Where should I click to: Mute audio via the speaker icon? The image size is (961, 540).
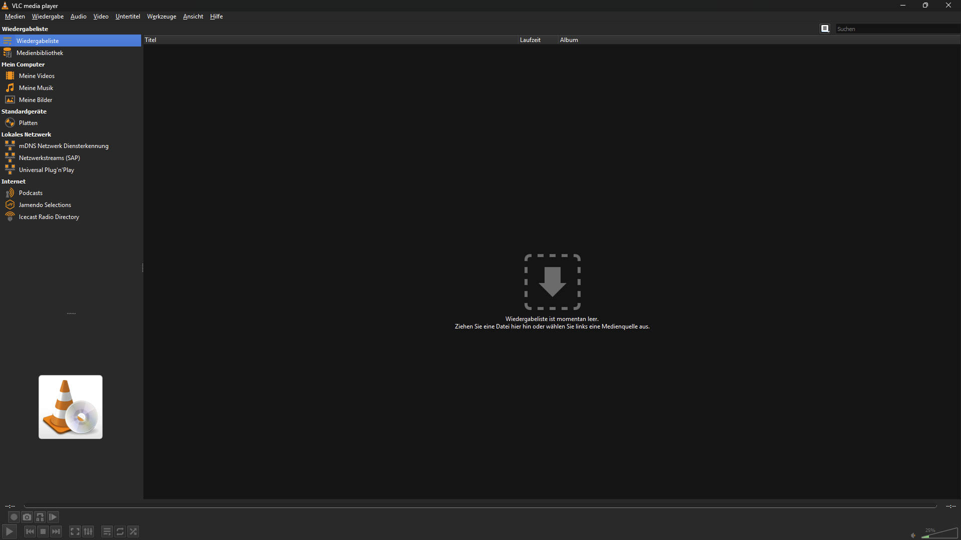(x=913, y=535)
